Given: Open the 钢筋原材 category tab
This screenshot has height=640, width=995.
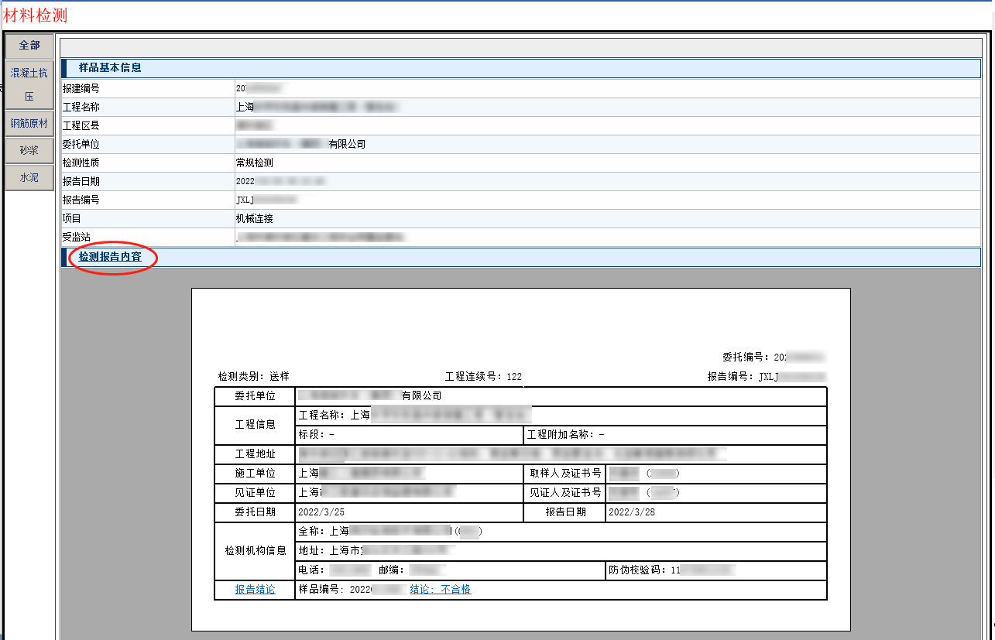Looking at the screenshot, I should [x=29, y=124].
